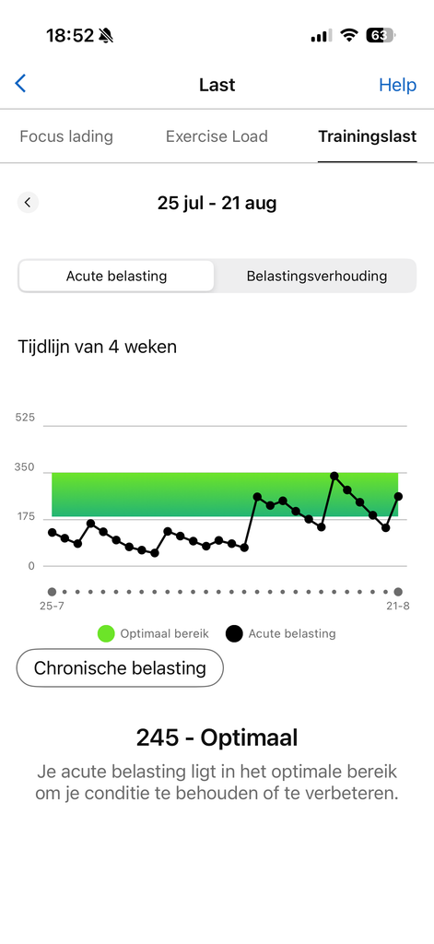Image resolution: width=434 pixels, height=944 pixels.
Task: Switch to Belastingsverhouding segment
Action: tap(317, 277)
